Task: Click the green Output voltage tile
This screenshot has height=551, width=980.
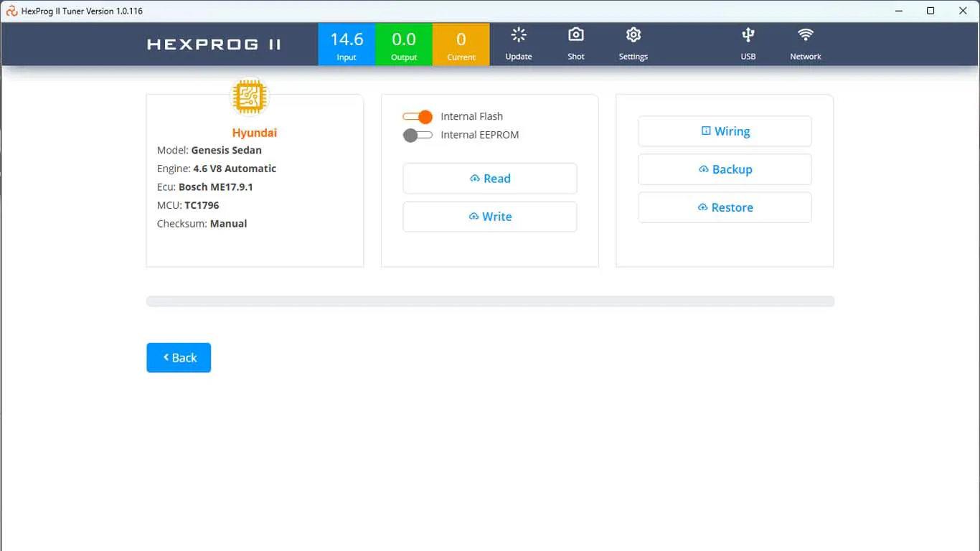Action: (x=404, y=44)
